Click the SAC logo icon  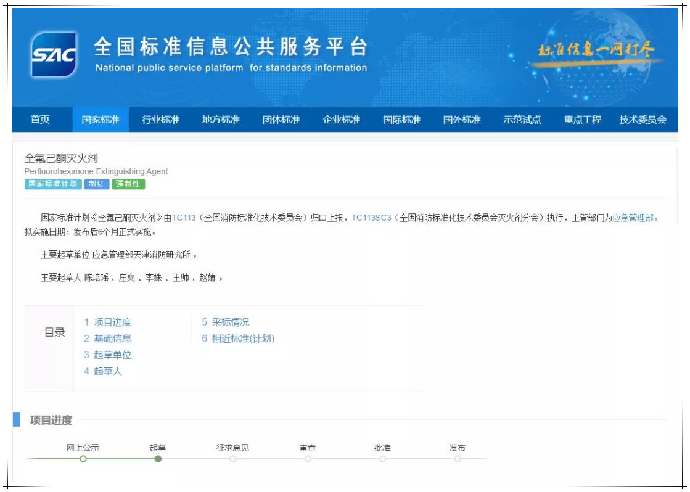[x=54, y=55]
